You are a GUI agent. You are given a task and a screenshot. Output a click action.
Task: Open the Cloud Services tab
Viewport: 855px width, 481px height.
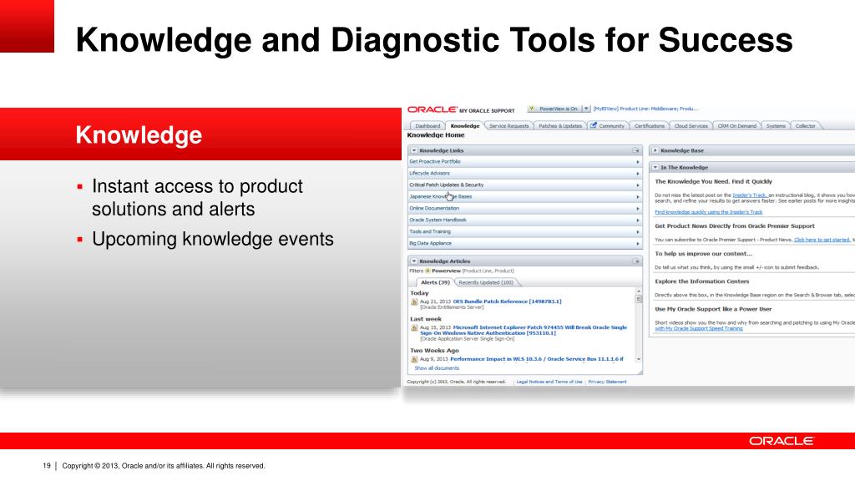[691, 126]
